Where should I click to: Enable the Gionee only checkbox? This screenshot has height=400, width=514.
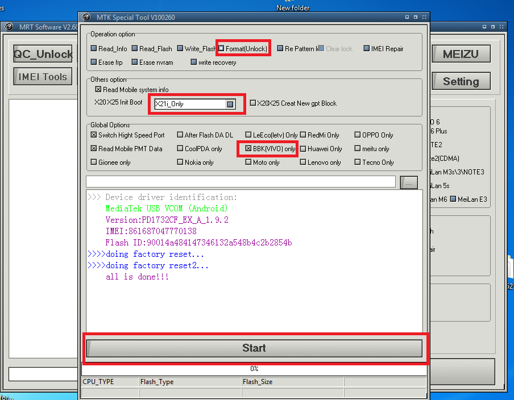pos(94,162)
